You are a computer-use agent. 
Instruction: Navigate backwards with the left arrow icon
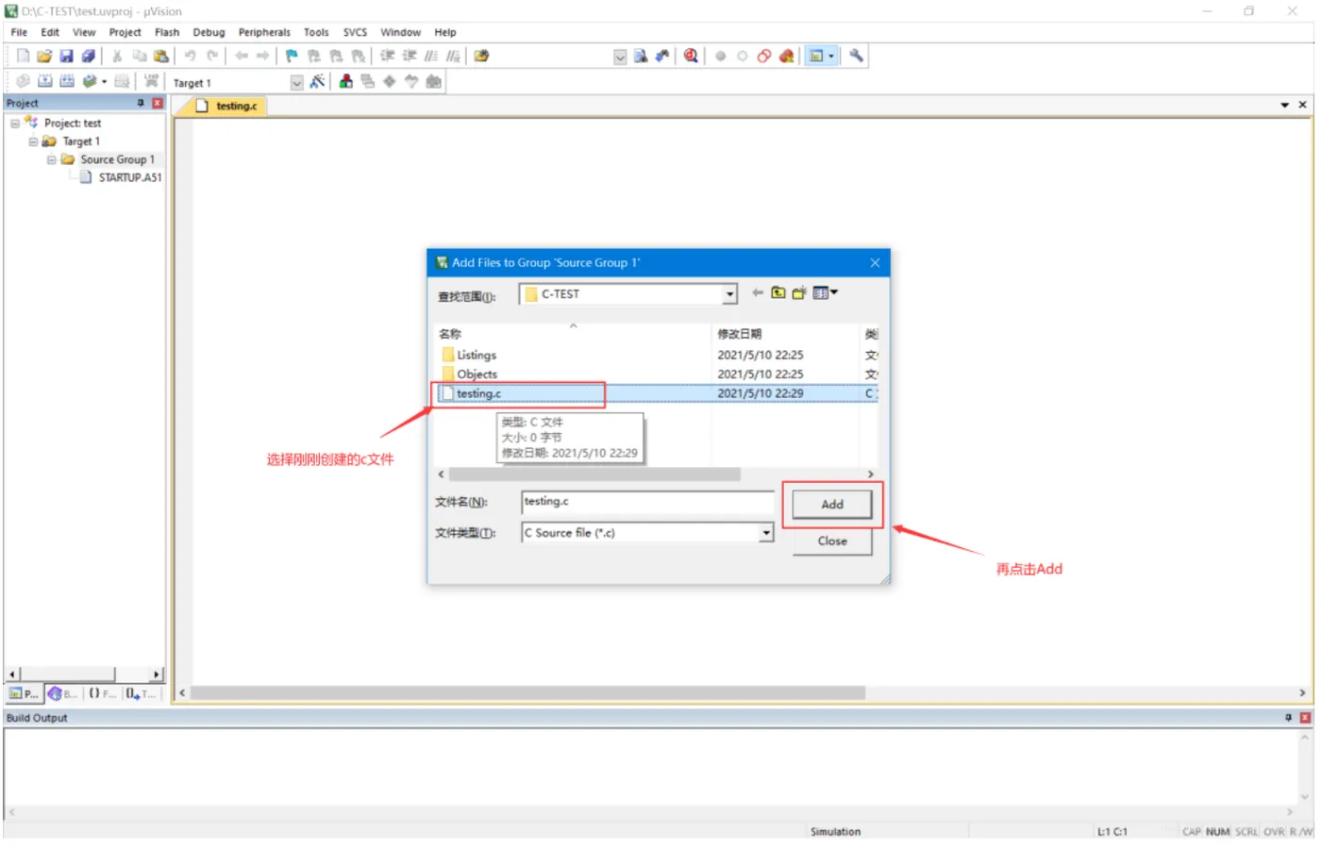click(242, 57)
